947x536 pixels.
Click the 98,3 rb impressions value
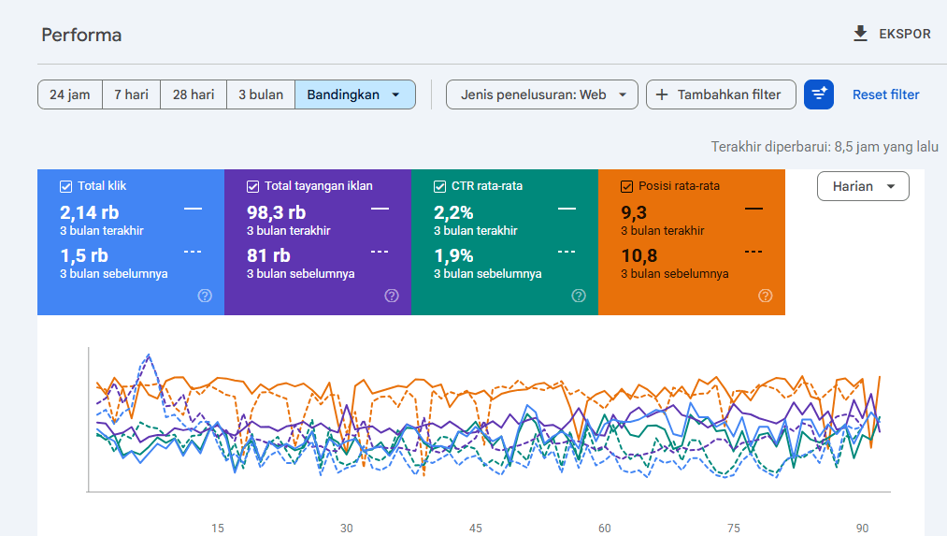click(276, 212)
